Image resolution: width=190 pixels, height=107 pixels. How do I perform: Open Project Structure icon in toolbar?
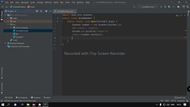pyautogui.click(x=178, y=7)
